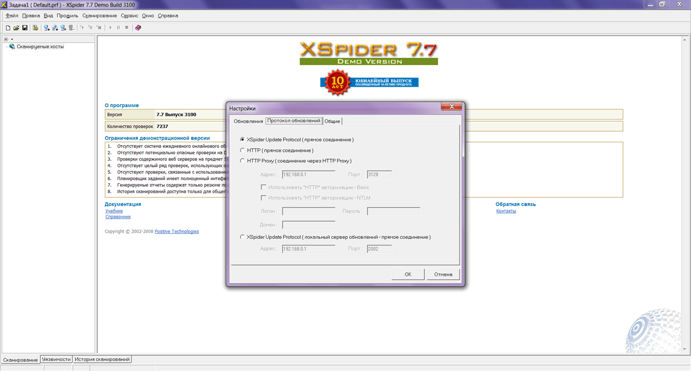This screenshot has height=371, width=691.
Task: Create a new task with toolbar icon
Action: tap(8, 28)
